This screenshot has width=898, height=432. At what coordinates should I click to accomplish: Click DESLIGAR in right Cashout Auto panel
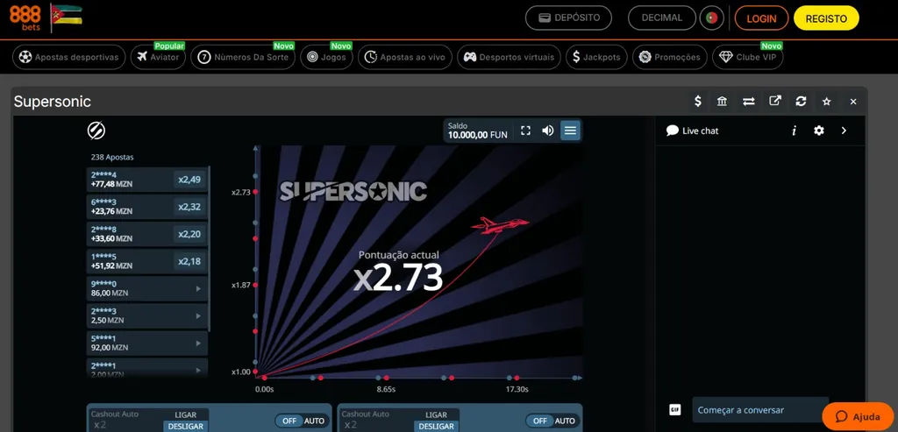tap(437, 426)
